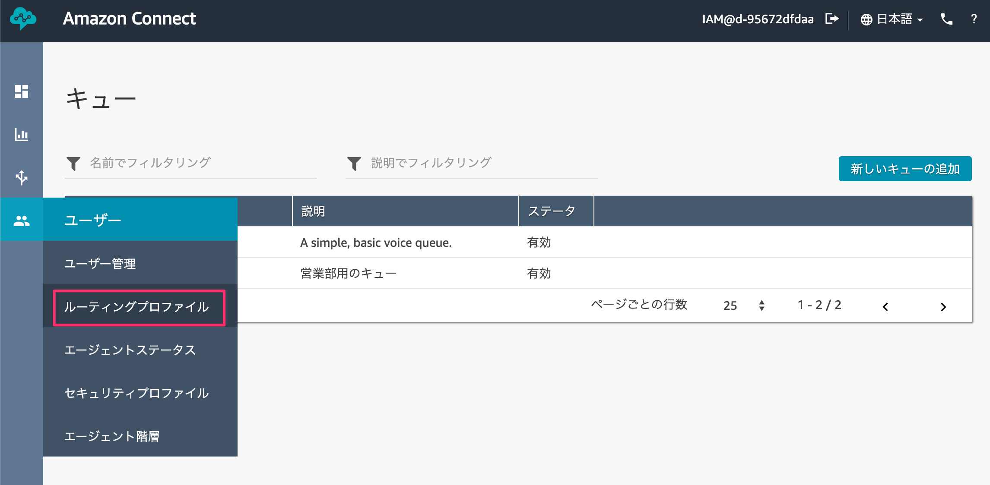Open the dashboard icon in sidebar
Screen dimensions: 990x485
tap(22, 91)
